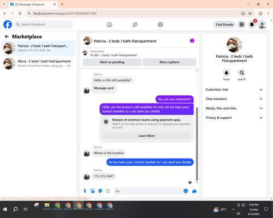Open the volume control in system tray

pyautogui.click(x=239, y=213)
